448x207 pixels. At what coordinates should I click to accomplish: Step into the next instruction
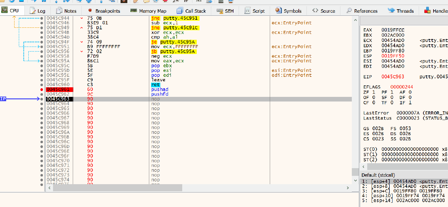pos(56,2)
